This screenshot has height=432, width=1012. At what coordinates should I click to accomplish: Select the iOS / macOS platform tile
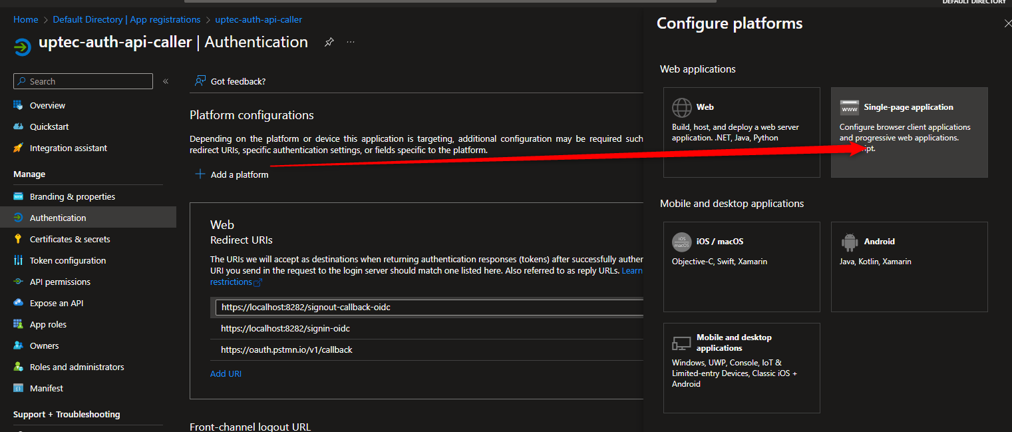pos(741,266)
